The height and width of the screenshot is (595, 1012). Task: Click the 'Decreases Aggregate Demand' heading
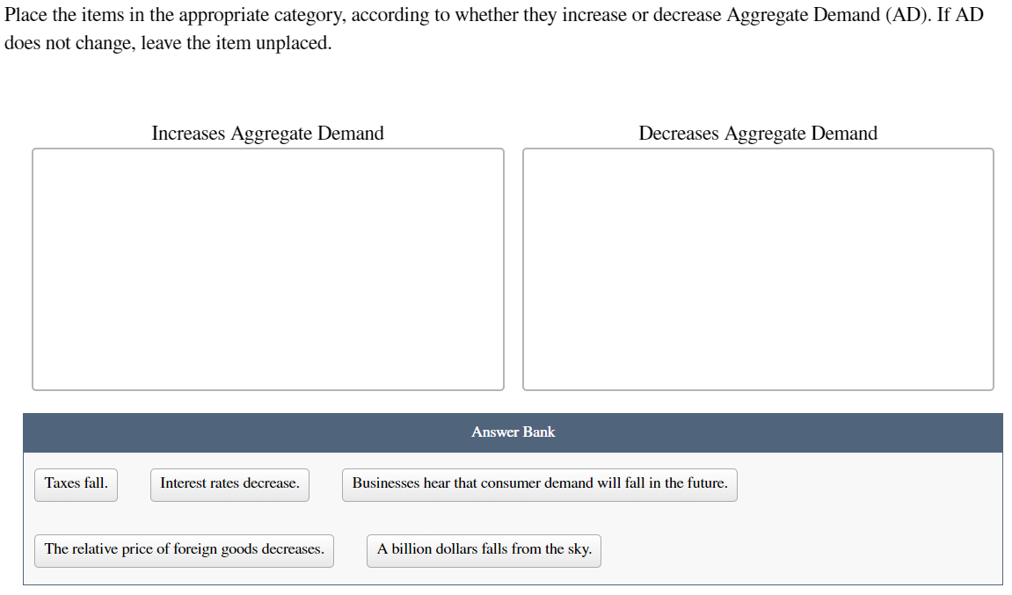(759, 133)
